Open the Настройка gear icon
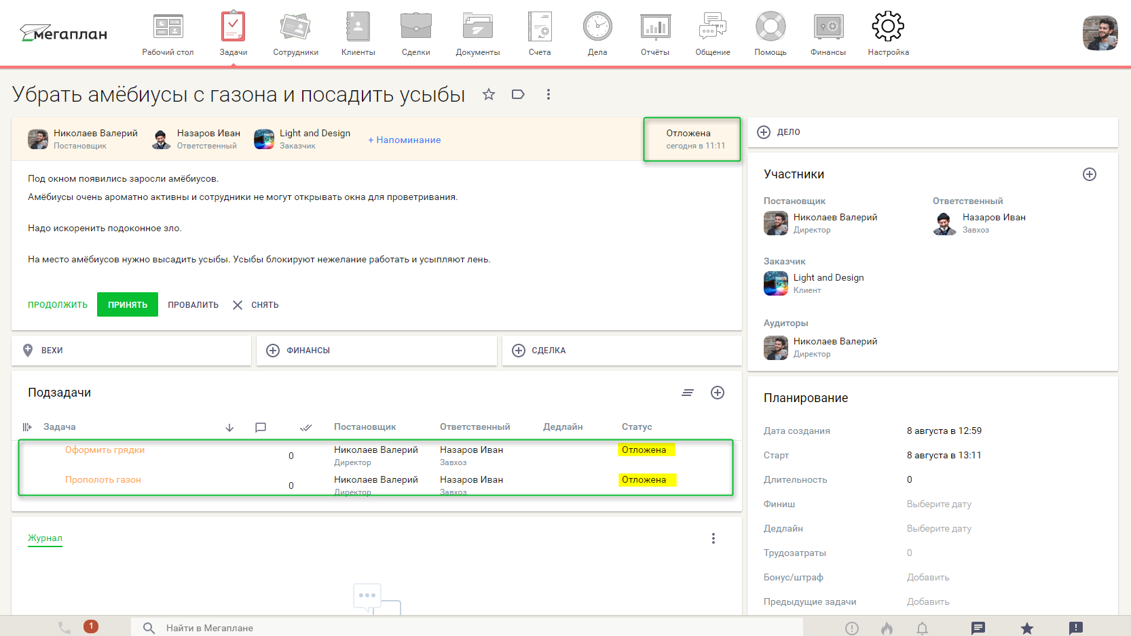 coord(888,26)
